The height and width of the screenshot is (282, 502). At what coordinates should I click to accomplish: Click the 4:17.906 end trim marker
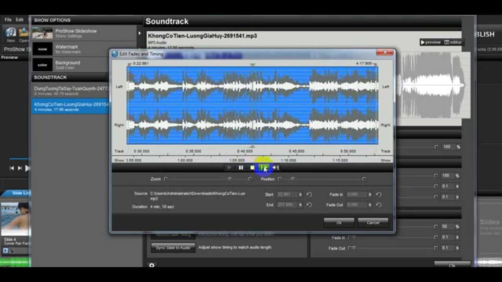tap(375, 64)
